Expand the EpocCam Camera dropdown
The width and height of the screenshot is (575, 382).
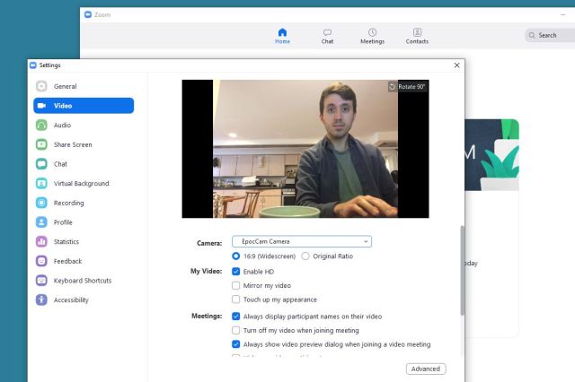coord(302,241)
